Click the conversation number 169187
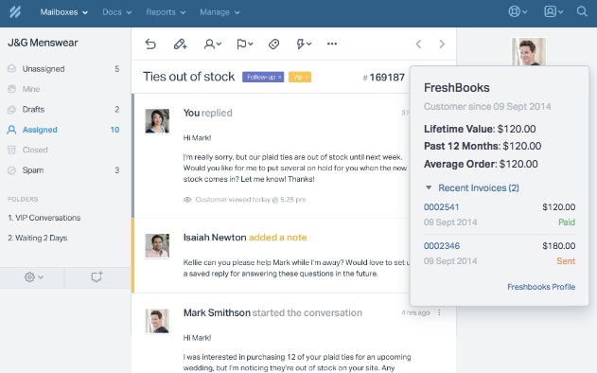 click(384, 78)
